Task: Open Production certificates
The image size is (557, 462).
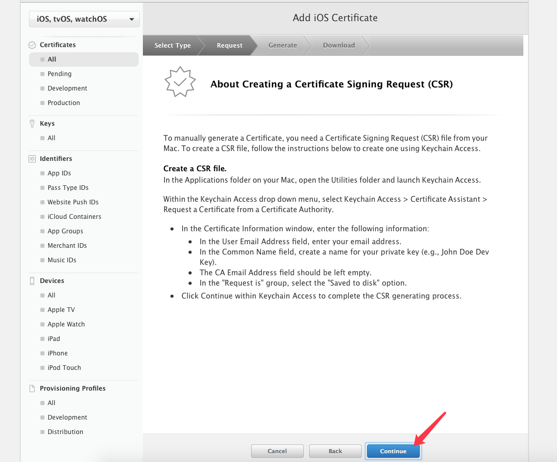Action: click(64, 103)
